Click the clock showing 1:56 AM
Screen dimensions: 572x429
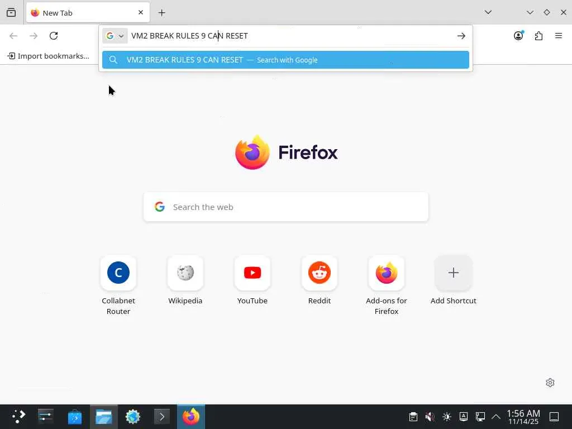[x=523, y=417]
